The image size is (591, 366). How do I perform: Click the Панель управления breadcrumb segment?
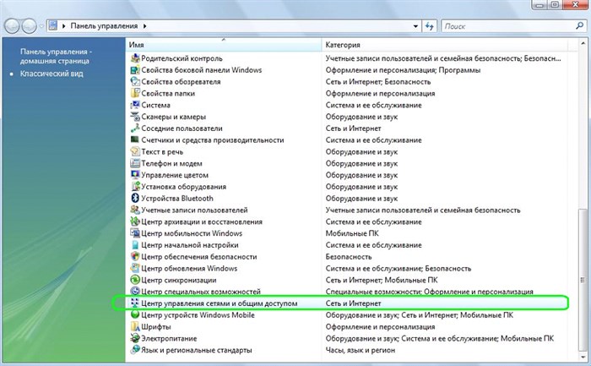104,26
